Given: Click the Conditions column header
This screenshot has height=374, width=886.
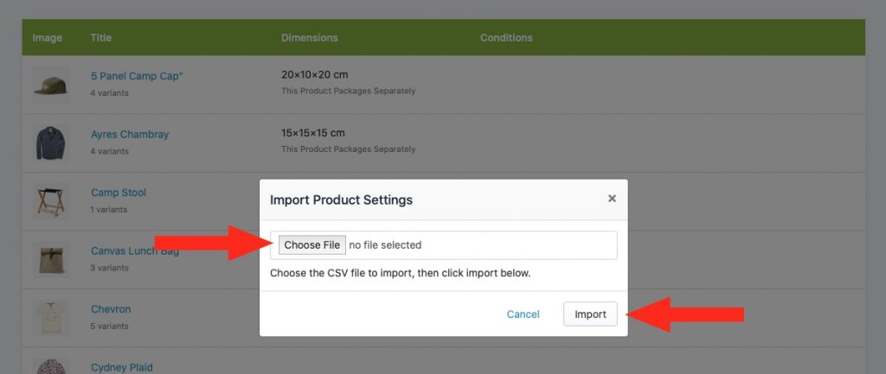Looking at the screenshot, I should (x=506, y=38).
